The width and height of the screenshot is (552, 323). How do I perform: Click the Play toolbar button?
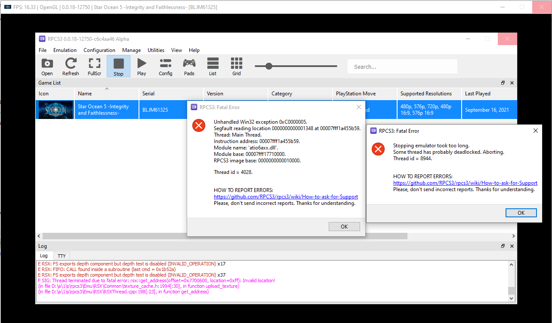click(142, 67)
